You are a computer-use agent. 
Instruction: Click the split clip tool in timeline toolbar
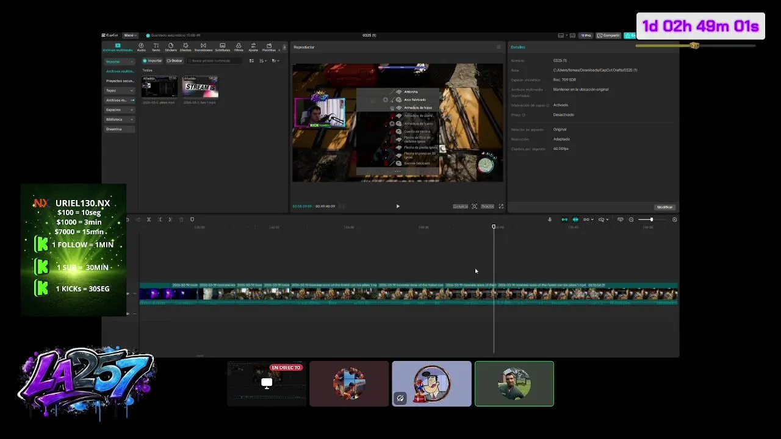(148, 220)
